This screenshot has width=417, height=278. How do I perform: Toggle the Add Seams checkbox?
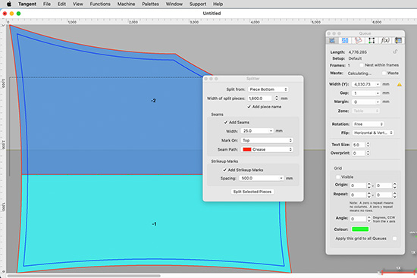click(225, 122)
